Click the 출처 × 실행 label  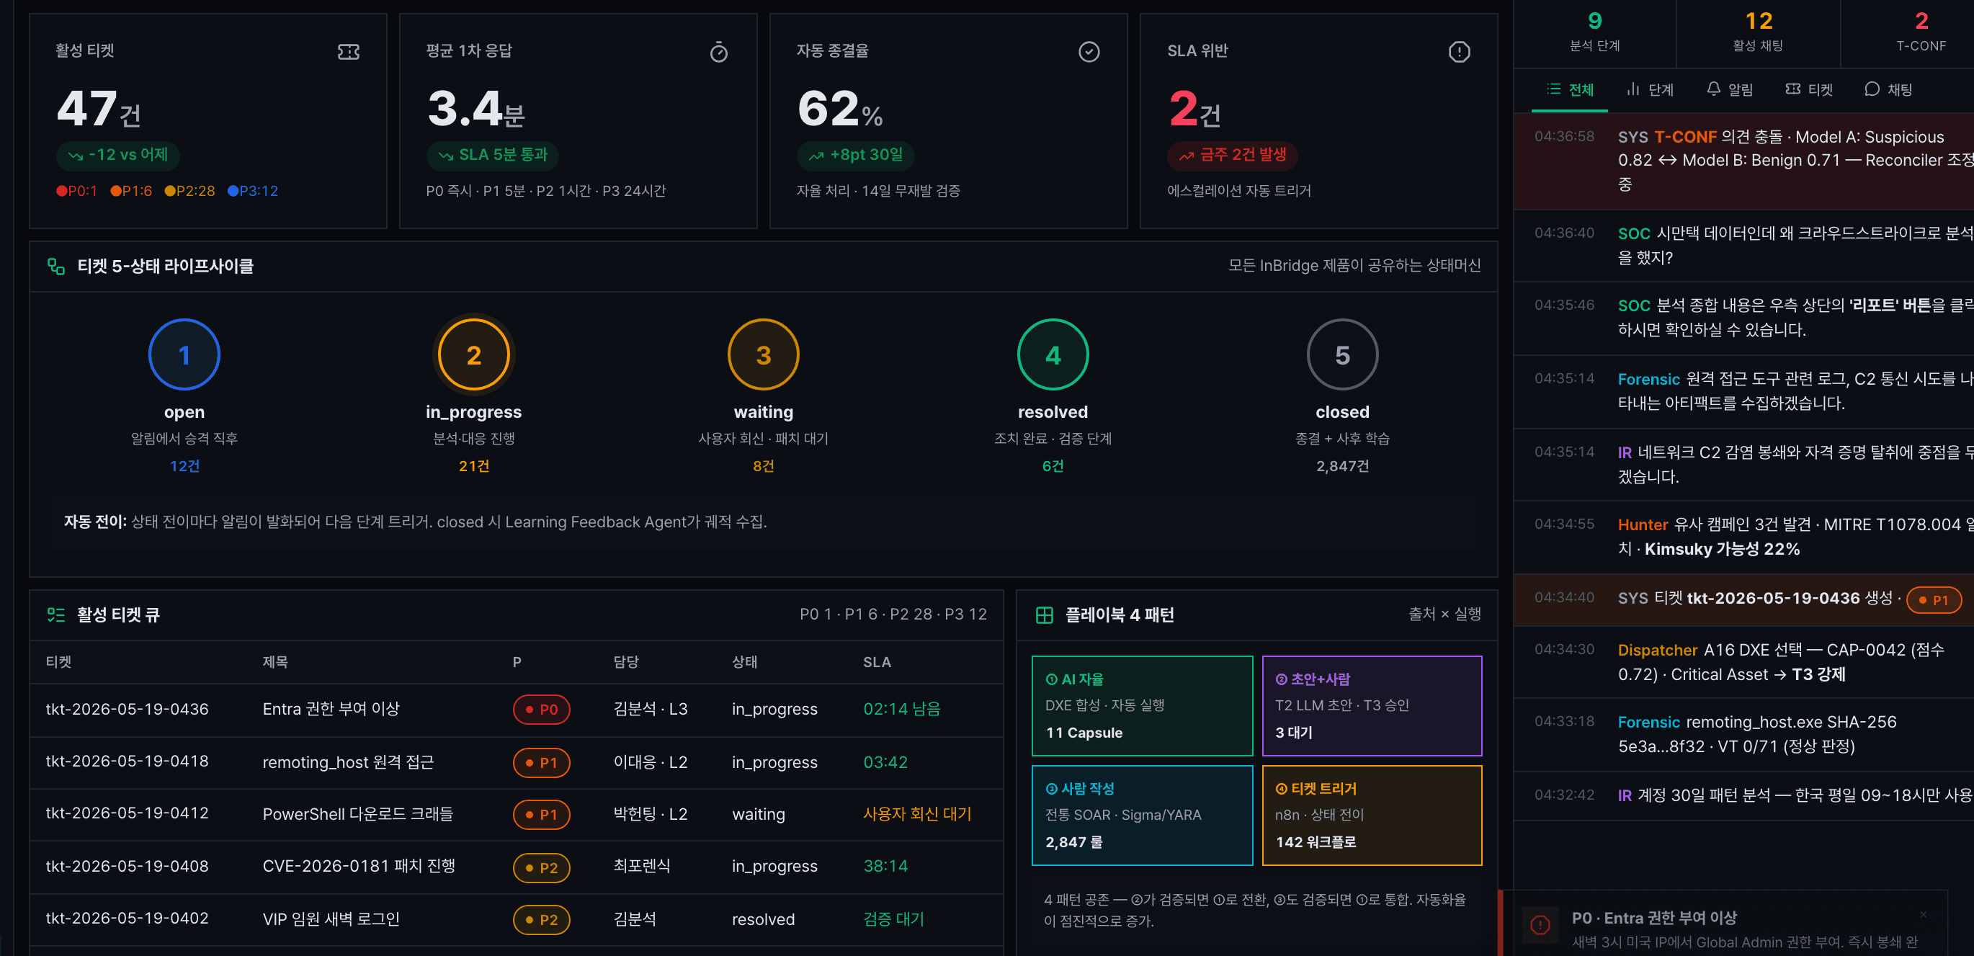click(x=1444, y=614)
